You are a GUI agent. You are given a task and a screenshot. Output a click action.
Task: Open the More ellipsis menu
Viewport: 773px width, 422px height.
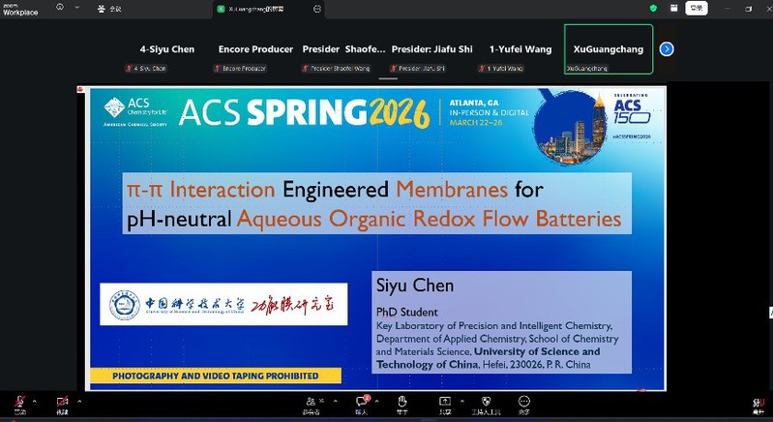[523, 401]
